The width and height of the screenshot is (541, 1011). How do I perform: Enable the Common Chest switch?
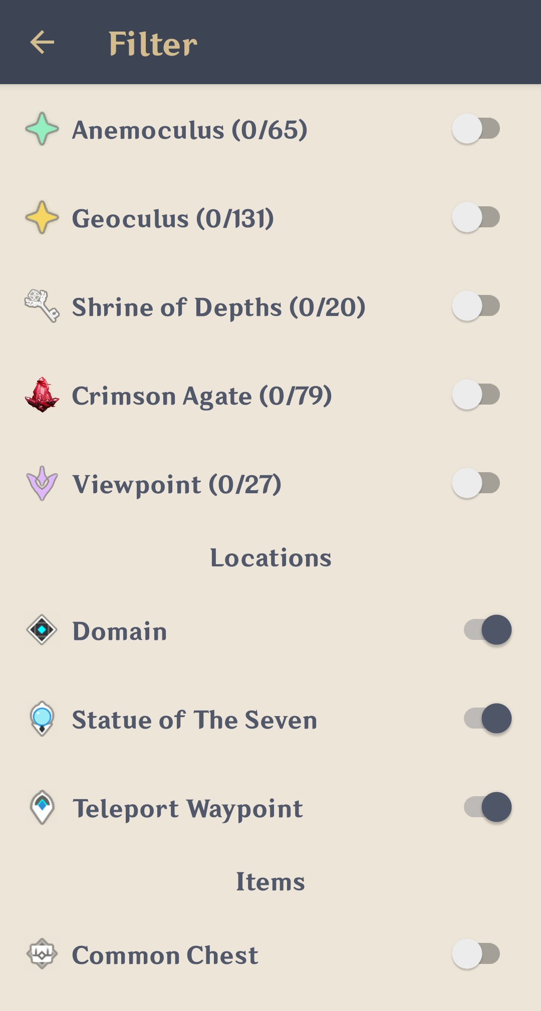click(x=476, y=954)
